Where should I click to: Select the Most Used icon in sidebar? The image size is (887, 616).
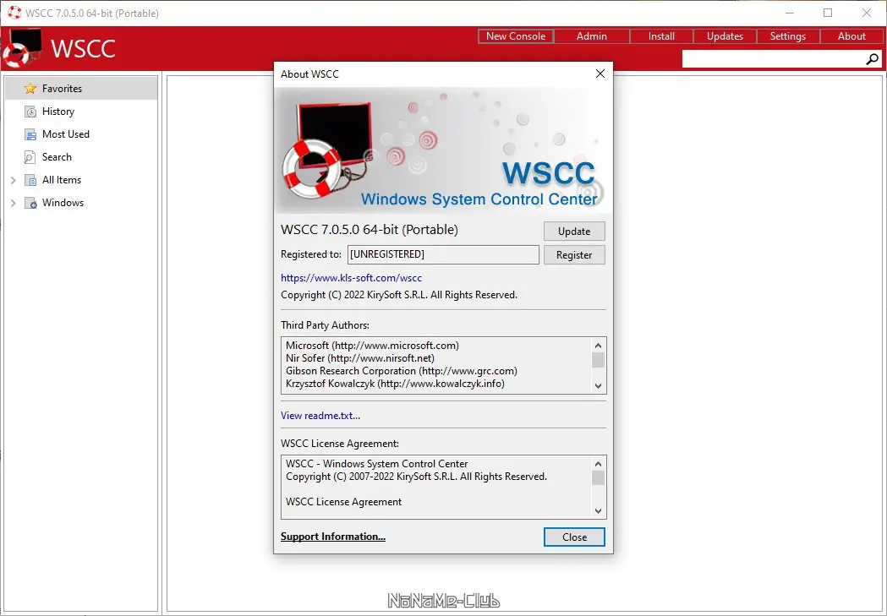(x=29, y=134)
